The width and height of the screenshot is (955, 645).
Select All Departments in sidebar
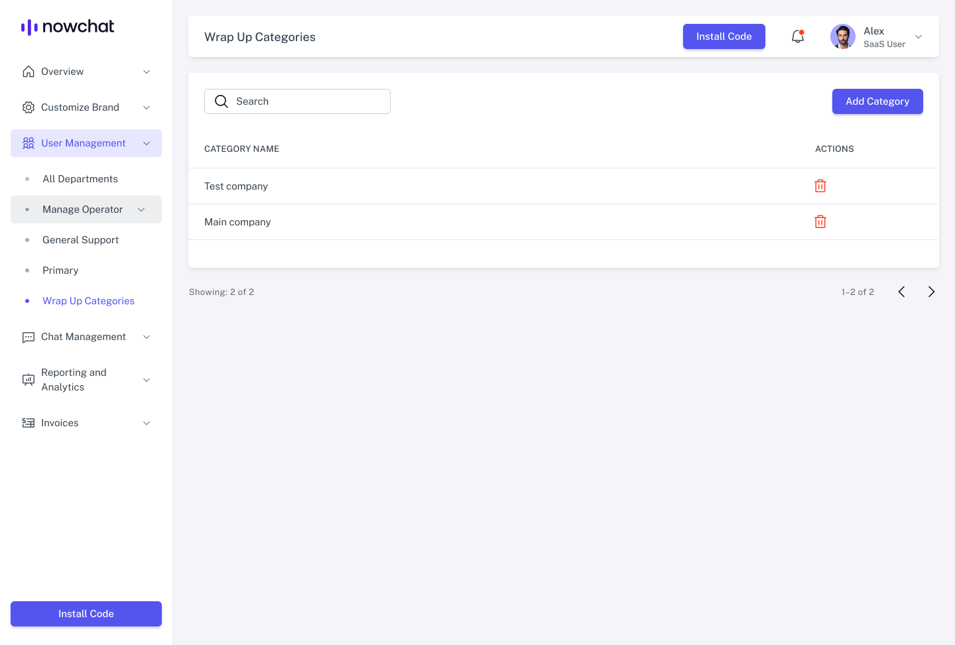coord(80,179)
